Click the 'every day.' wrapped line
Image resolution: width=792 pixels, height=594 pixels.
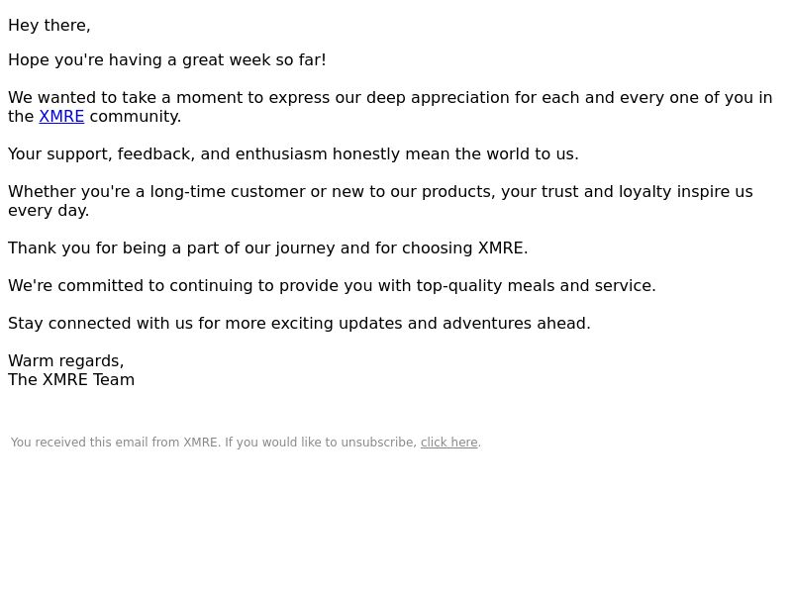[49, 211]
